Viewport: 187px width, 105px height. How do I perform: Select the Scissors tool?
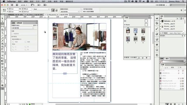tap(2, 55)
